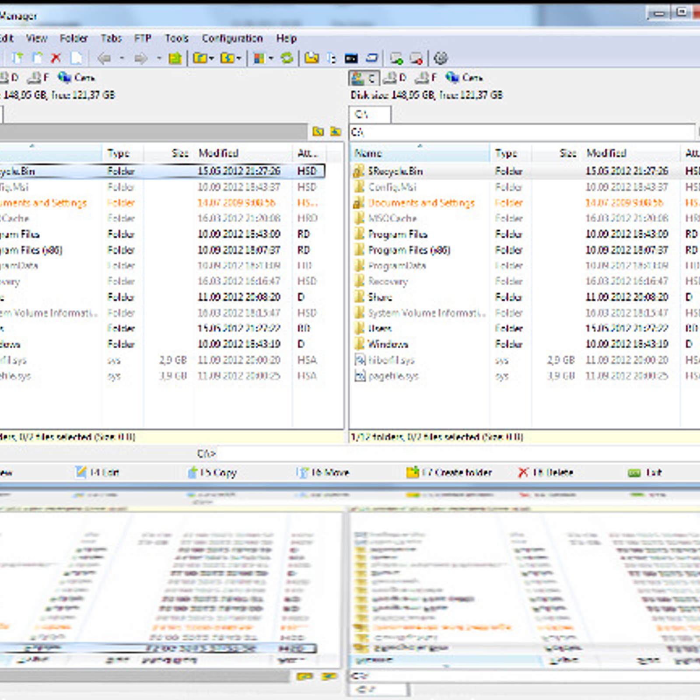
Task: Open the forward history dropdown arrow
Action: [x=159, y=58]
